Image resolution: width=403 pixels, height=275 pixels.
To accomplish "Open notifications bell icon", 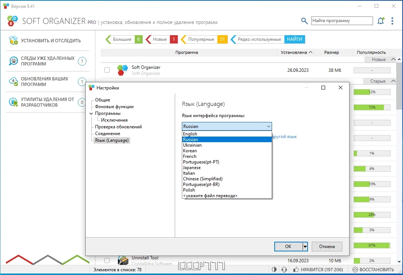I will (x=381, y=21).
